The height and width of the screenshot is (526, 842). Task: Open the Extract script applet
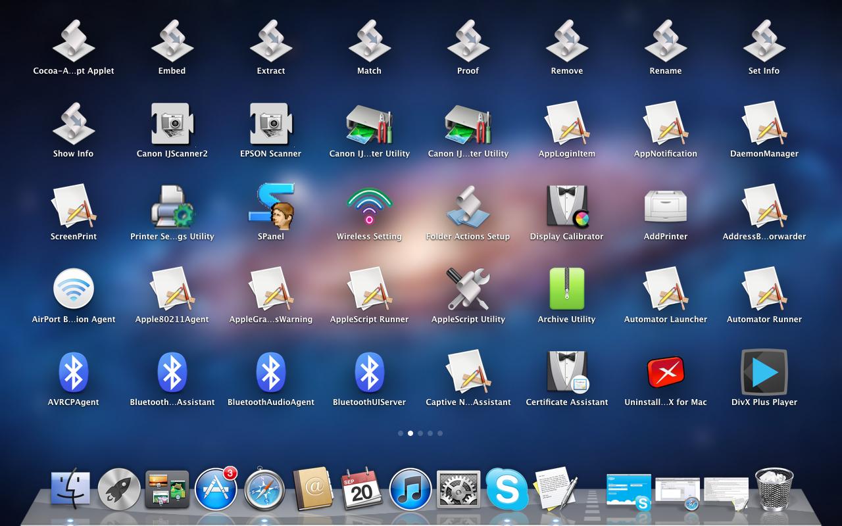point(271,41)
